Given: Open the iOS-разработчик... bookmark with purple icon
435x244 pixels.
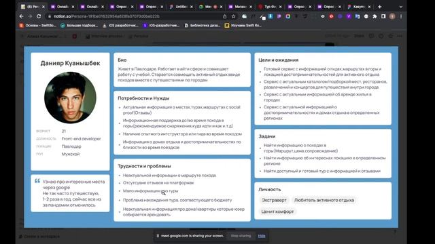Looking at the screenshot, I should [161, 25].
